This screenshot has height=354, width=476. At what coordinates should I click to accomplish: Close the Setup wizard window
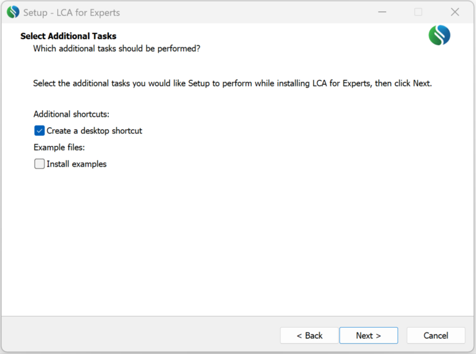point(455,12)
